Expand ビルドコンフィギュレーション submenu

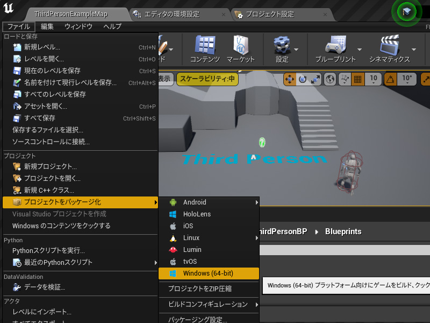pos(209,304)
